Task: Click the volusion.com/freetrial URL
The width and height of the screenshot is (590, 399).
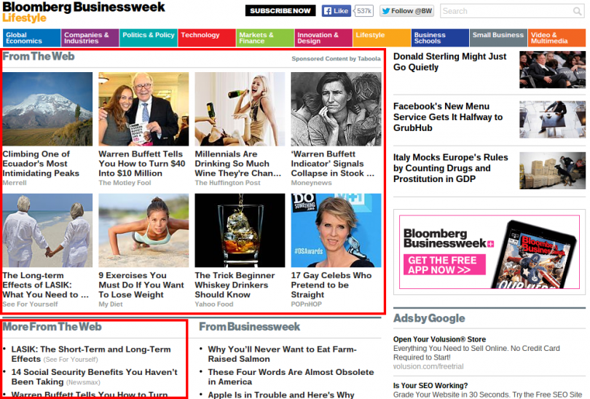Action: coord(428,366)
